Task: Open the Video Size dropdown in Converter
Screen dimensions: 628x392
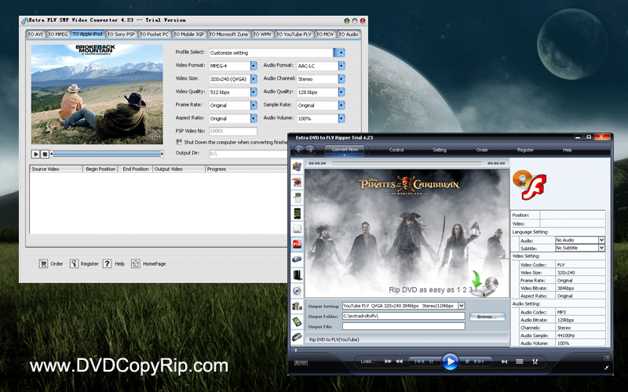Action: (254, 79)
